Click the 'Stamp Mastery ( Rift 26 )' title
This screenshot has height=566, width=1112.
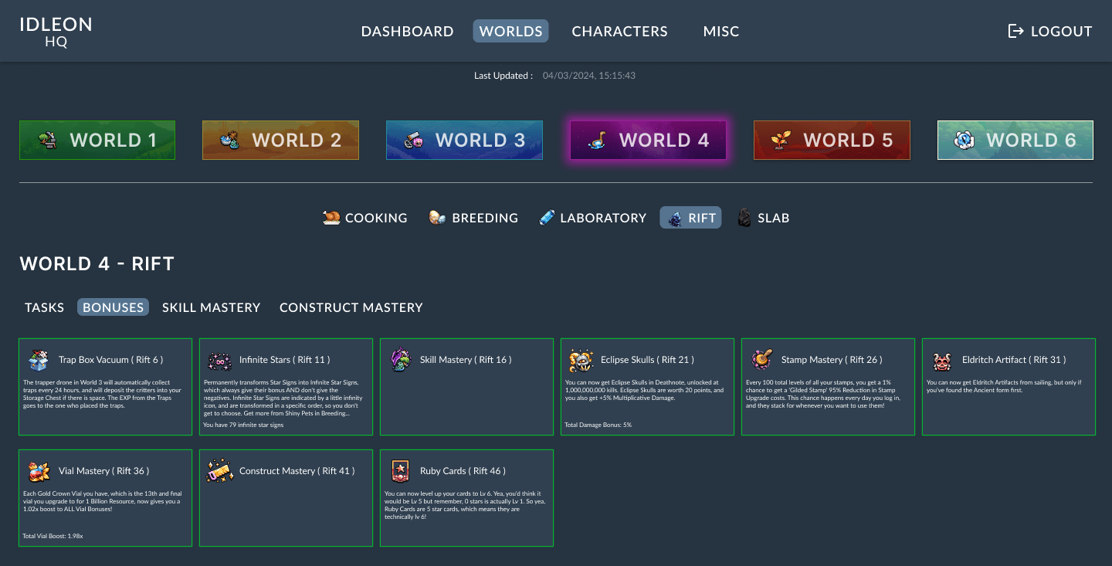(832, 360)
